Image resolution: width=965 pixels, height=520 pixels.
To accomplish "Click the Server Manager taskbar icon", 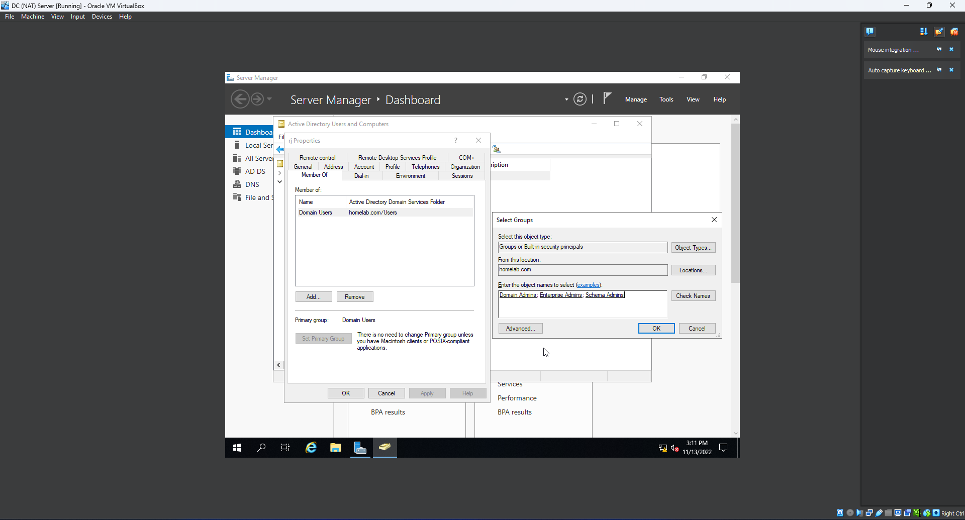I will click(x=360, y=448).
